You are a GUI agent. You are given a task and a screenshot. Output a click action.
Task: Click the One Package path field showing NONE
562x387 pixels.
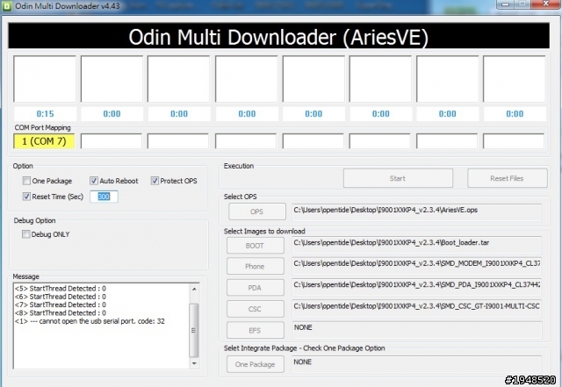click(417, 364)
